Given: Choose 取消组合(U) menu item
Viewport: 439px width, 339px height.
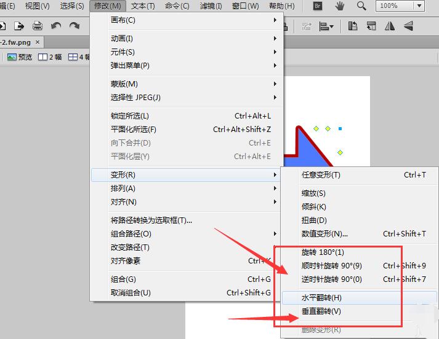Looking at the screenshot, I should coord(187,293).
